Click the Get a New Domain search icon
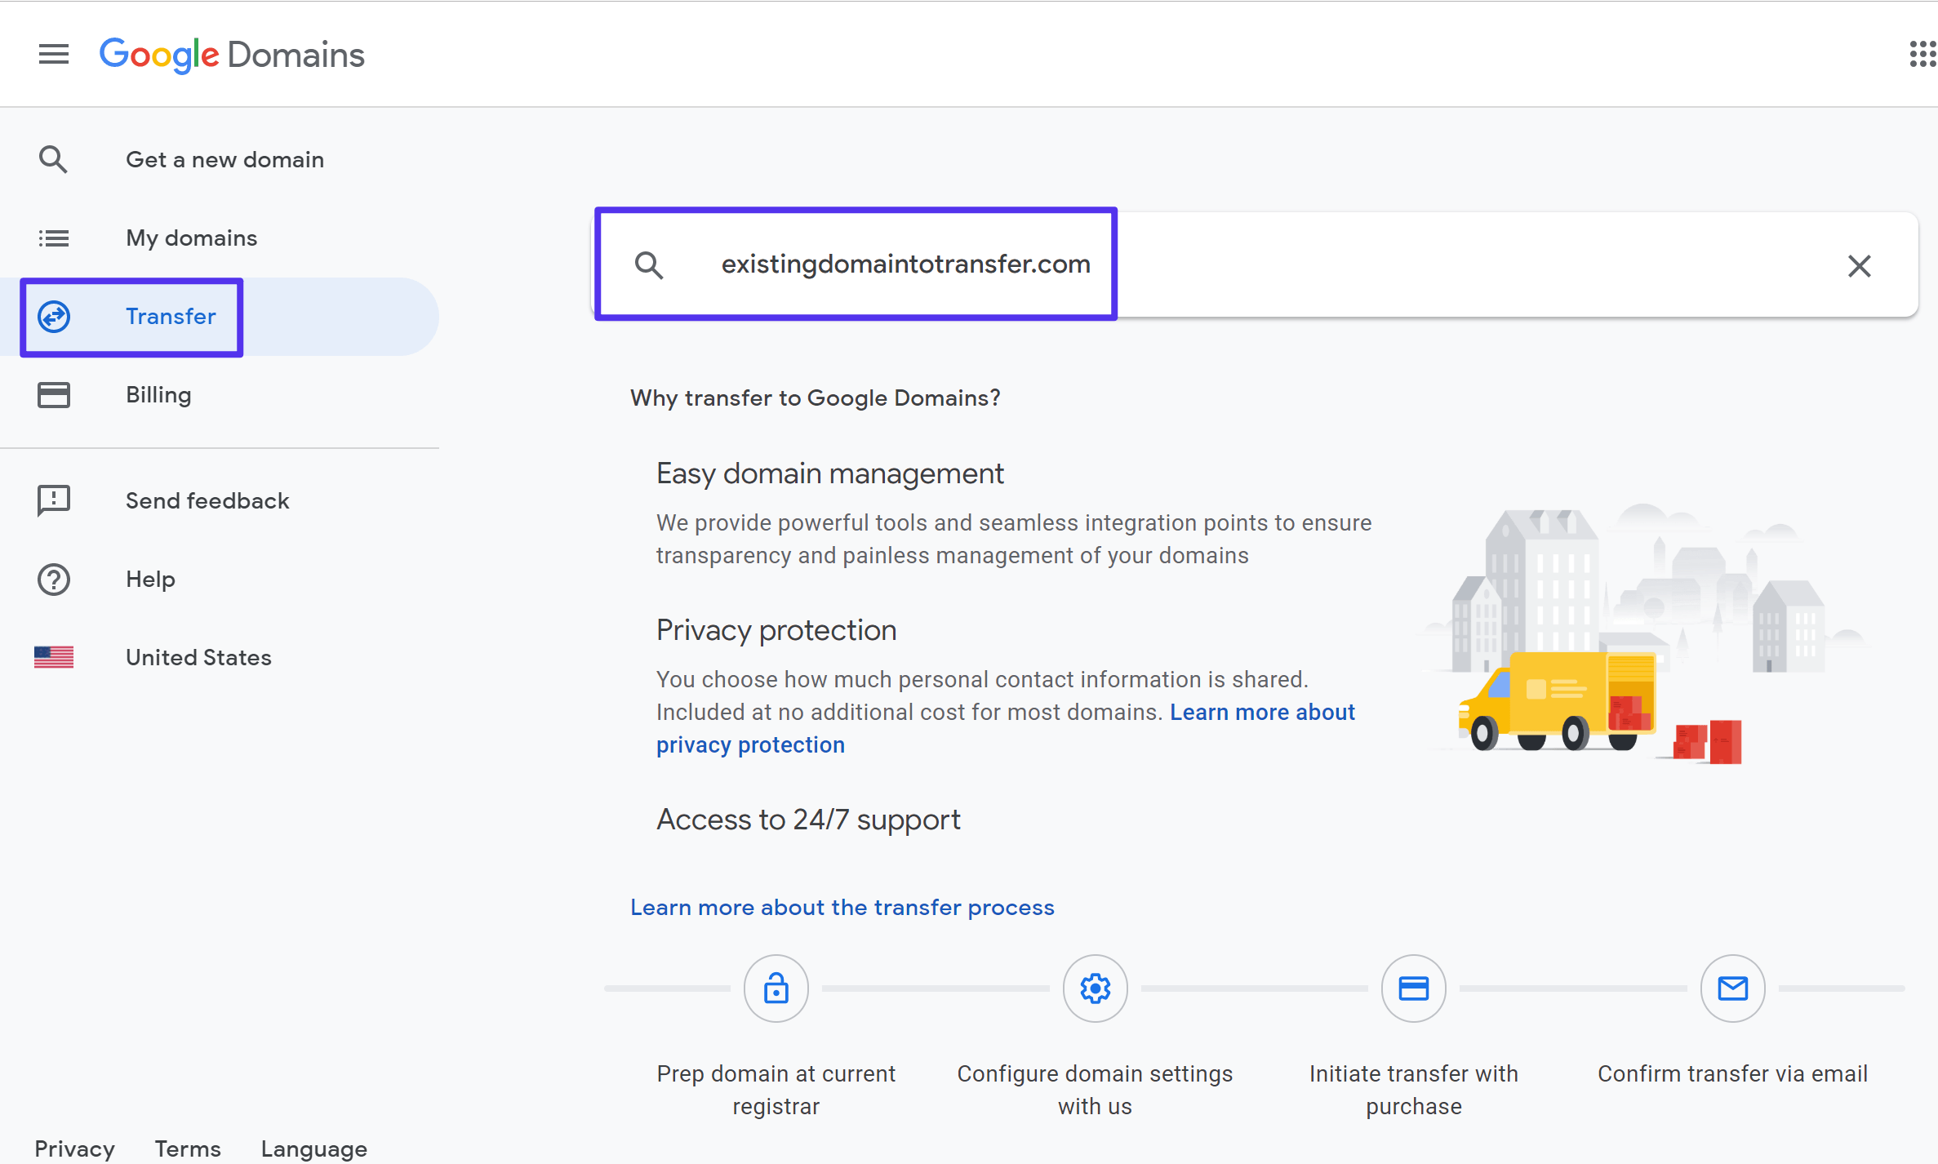This screenshot has width=1938, height=1164. pyautogui.click(x=52, y=158)
